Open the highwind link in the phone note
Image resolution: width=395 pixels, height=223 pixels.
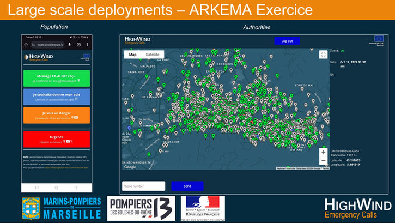[66, 168]
